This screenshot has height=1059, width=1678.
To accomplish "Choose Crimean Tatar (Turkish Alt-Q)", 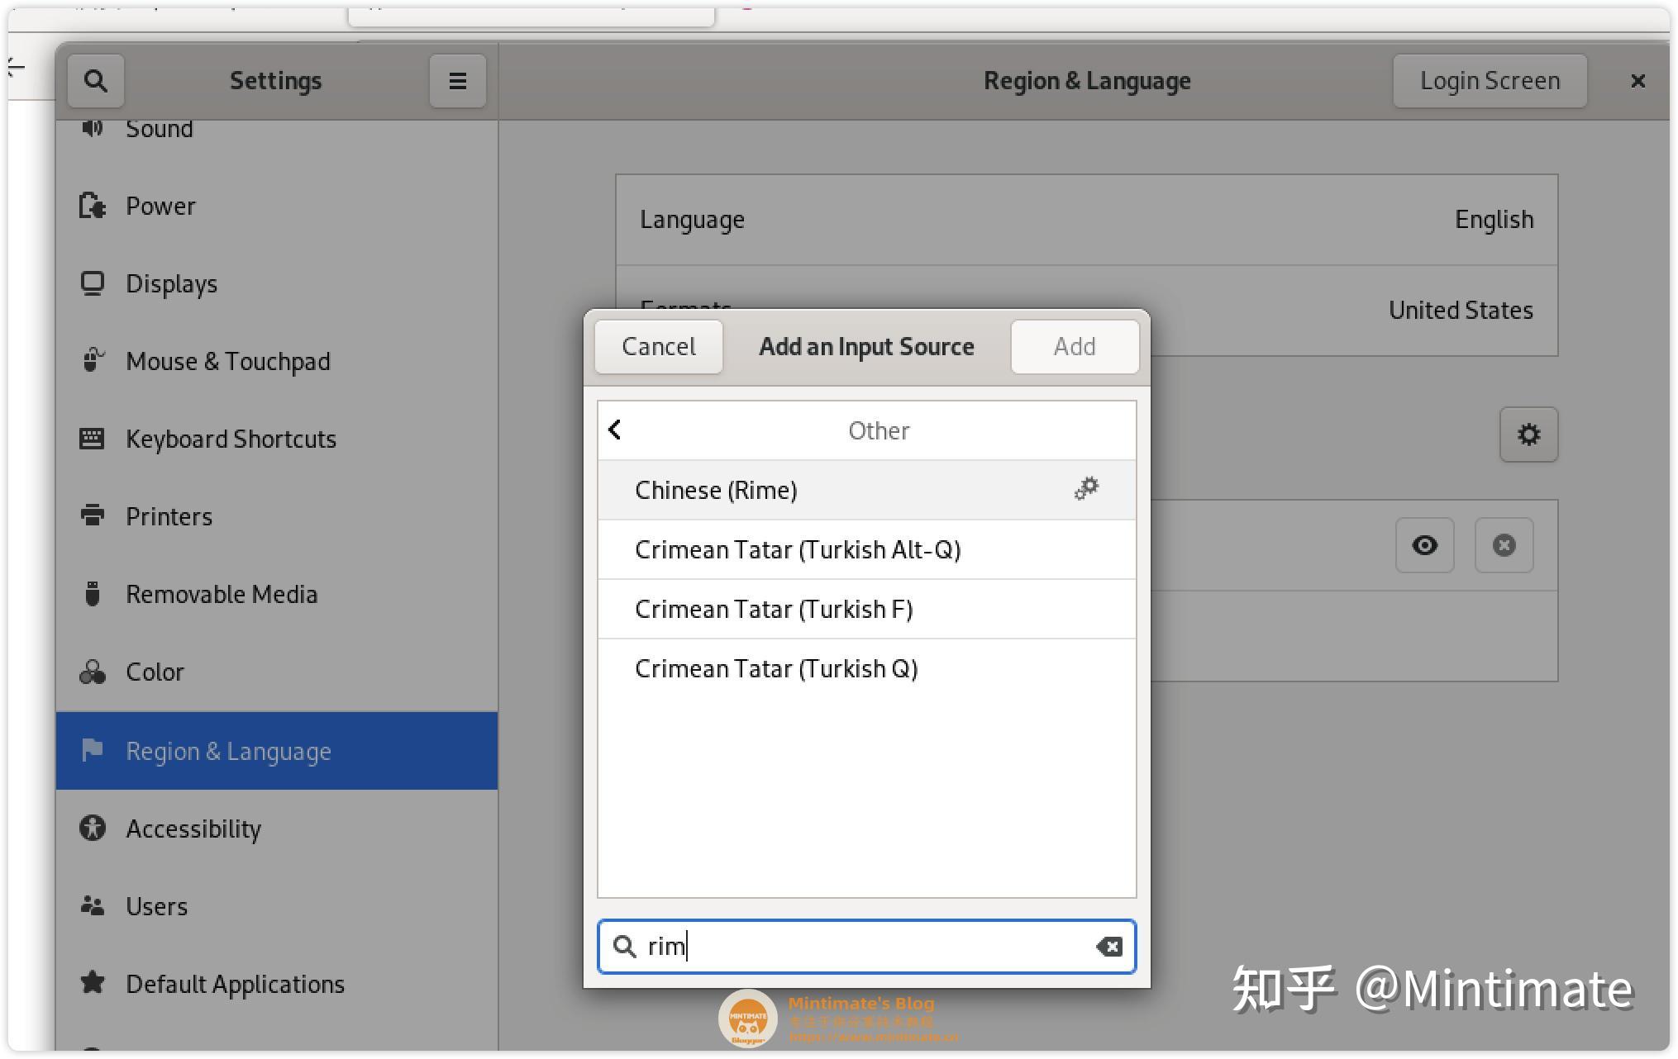I will point(797,550).
